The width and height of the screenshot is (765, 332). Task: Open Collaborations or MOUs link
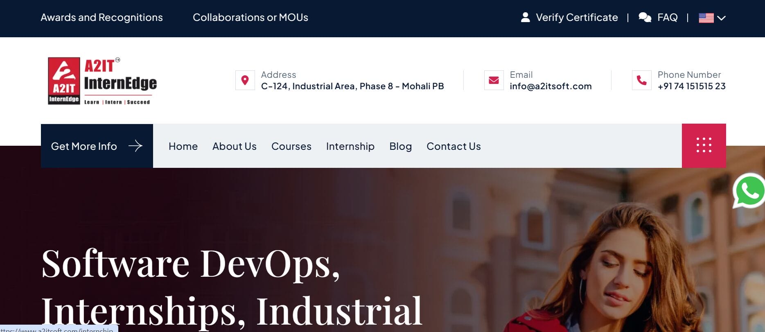250,17
